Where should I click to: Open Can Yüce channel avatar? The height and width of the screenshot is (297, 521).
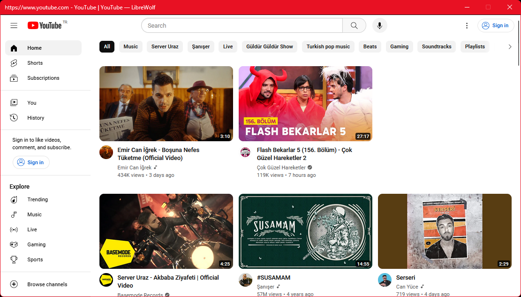coord(385,280)
